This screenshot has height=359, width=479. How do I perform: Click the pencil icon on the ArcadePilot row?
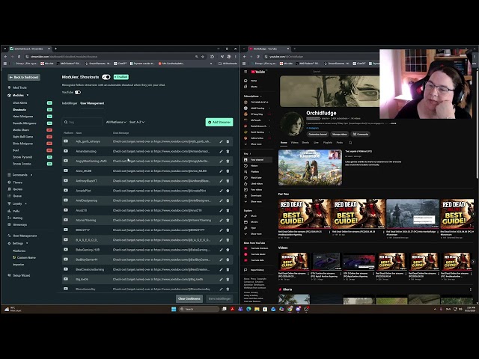[221, 191]
